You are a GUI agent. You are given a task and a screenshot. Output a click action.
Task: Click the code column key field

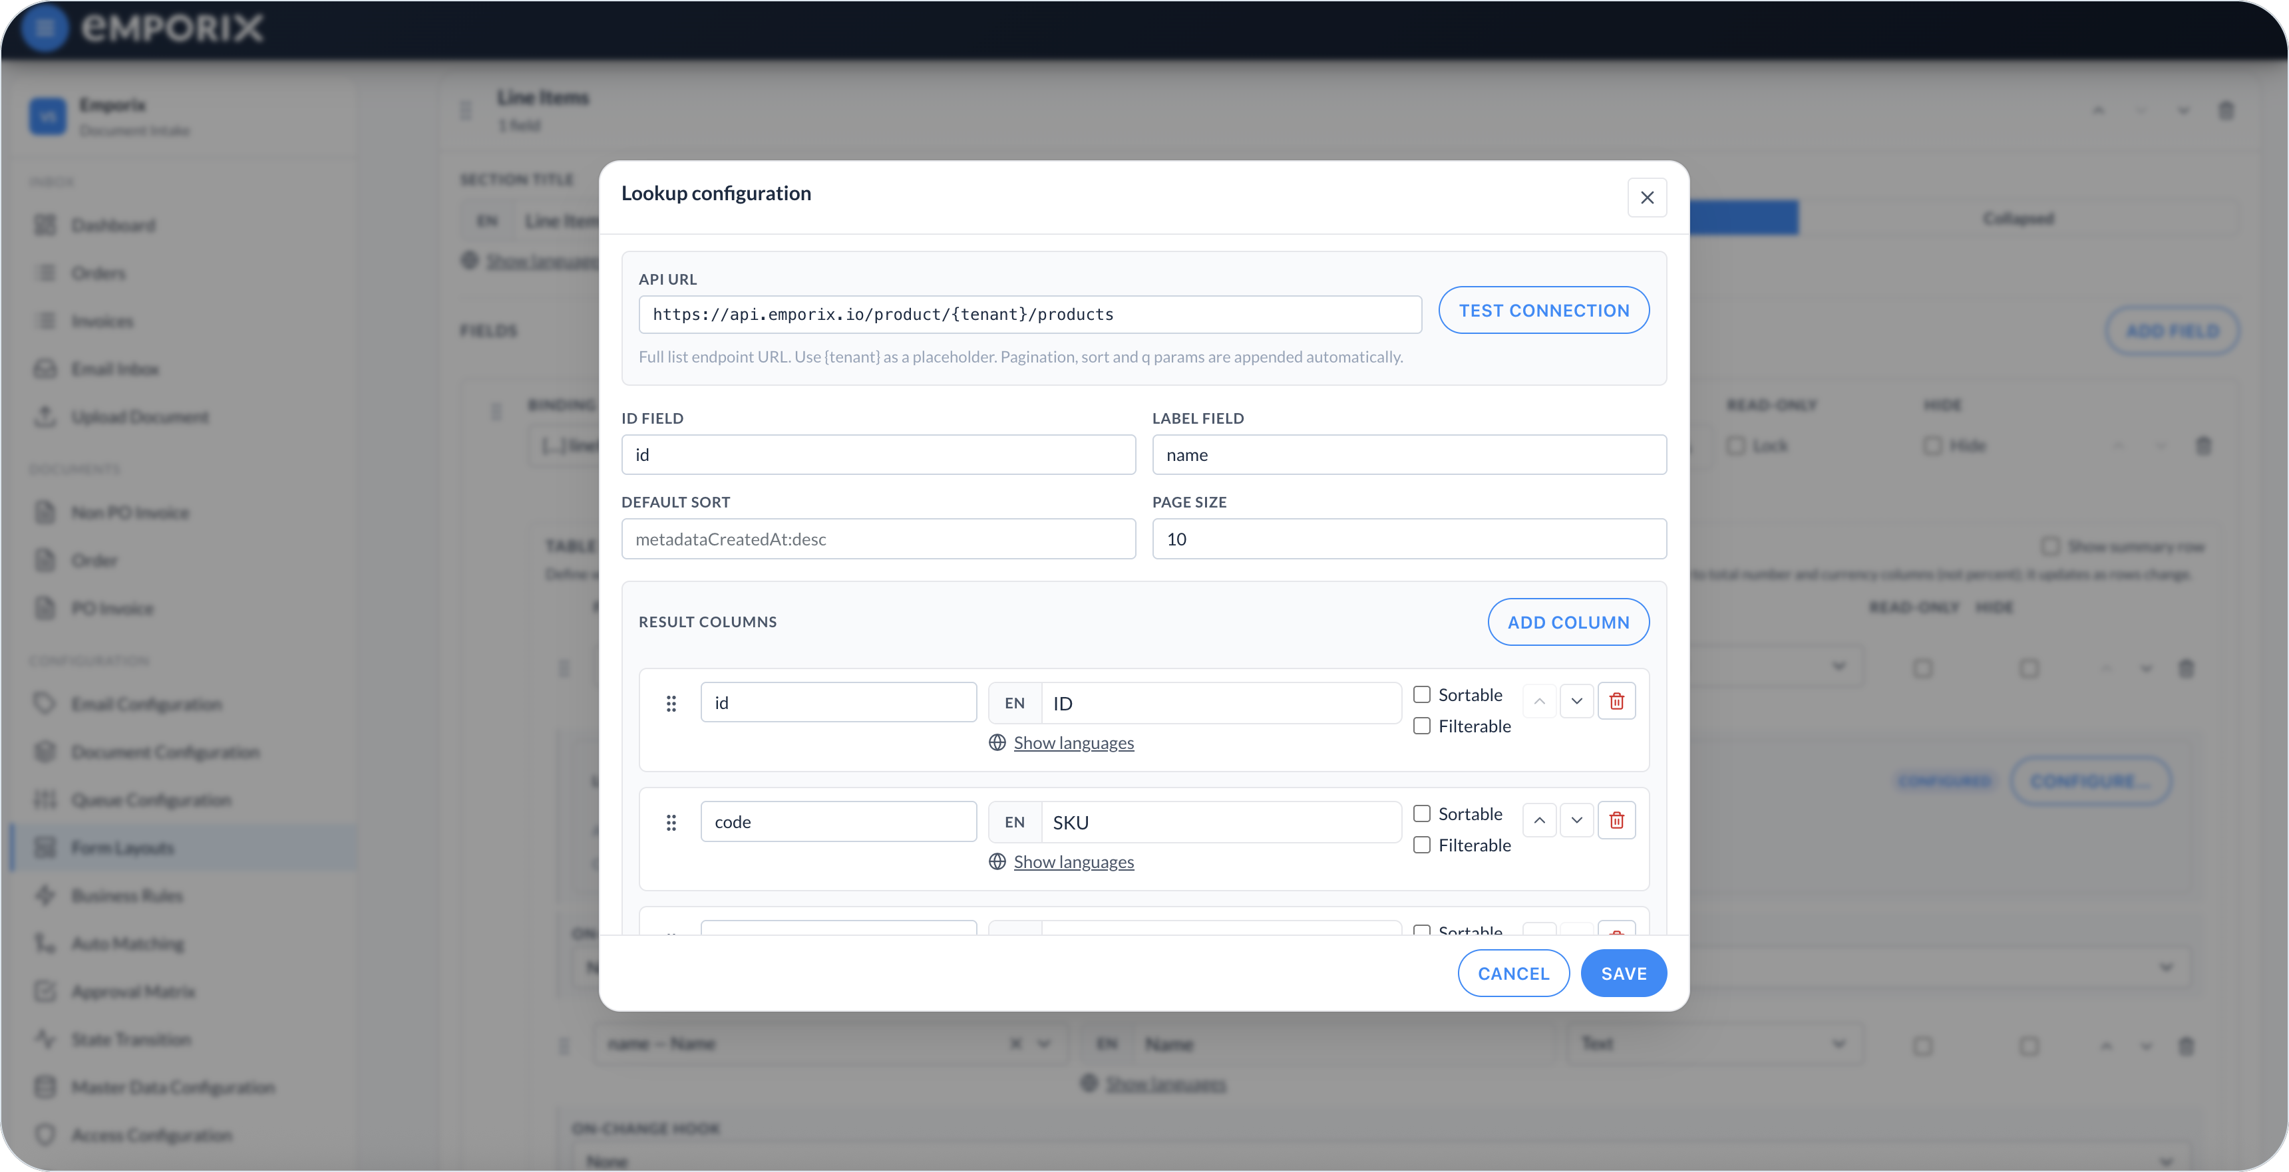pos(838,822)
